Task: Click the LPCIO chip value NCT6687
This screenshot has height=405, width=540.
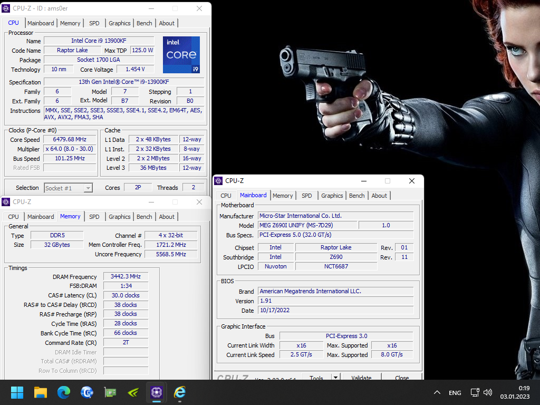Action: 336,266
